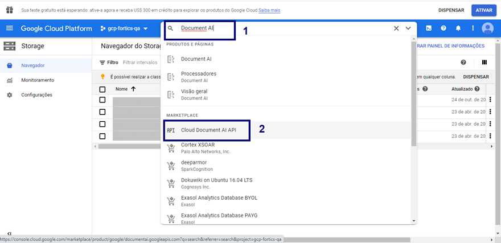The height and width of the screenshot is (243, 501).
Task: Click the Cloud Document AI API icon
Action: pyautogui.click(x=171, y=130)
